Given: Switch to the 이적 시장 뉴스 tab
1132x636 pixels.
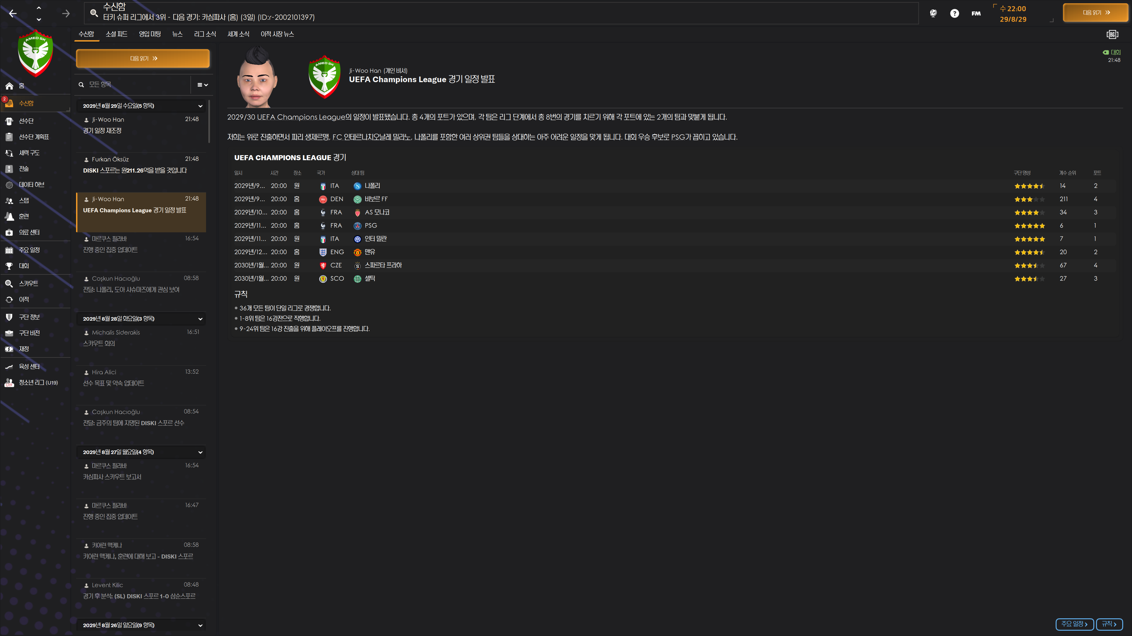Looking at the screenshot, I should pos(277,34).
